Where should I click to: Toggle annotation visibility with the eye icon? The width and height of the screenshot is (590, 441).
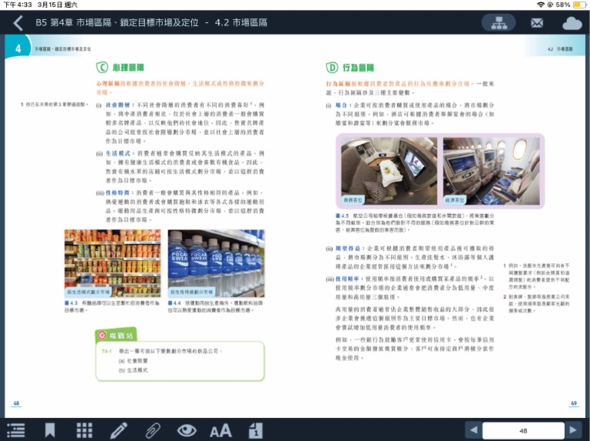187,430
